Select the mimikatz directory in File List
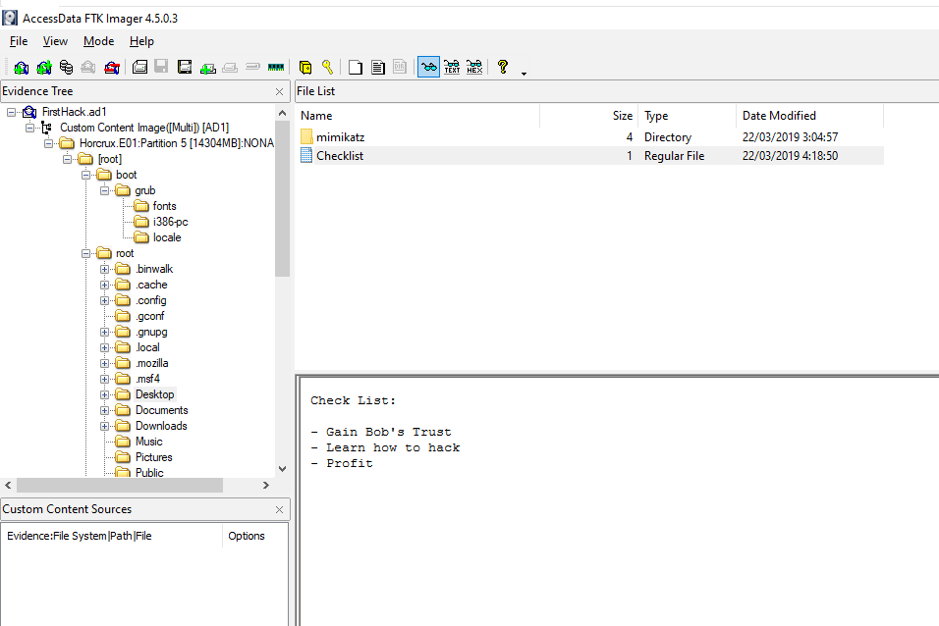Screen dimensions: 939x626 [x=340, y=137]
